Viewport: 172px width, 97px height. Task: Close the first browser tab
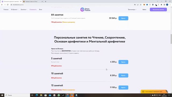coord(21,2)
